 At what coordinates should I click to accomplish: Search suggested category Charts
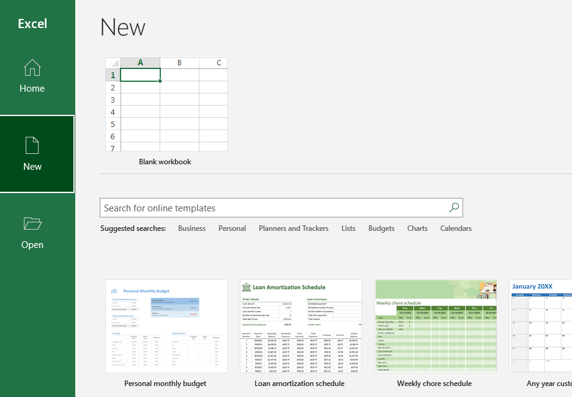pyautogui.click(x=417, y=228)
